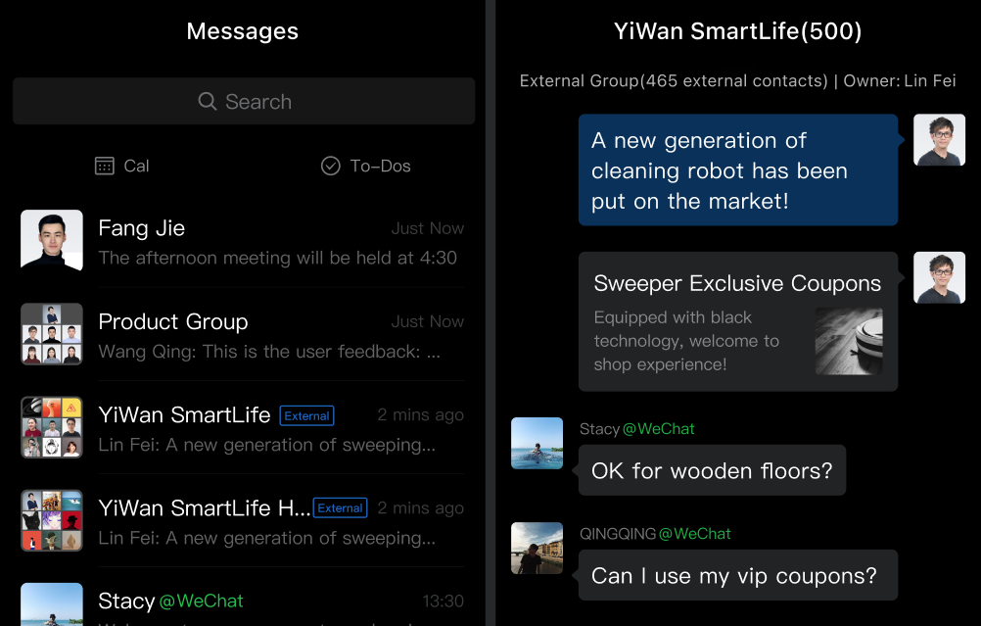Click 'Just Now' timestamp on Fang Jie row
Screen dimensions: 981x626
pyautogui.click(x=427, y=228)
